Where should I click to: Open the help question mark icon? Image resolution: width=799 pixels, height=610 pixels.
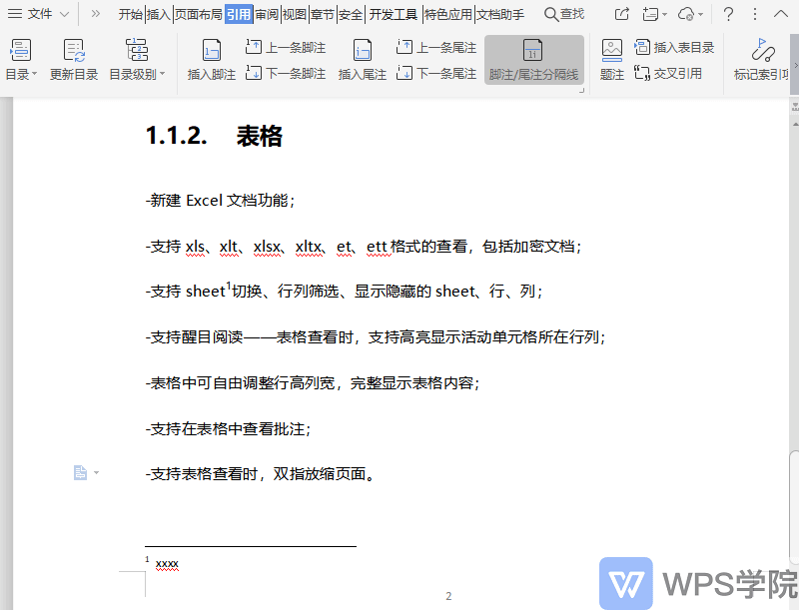coord(729,14)
